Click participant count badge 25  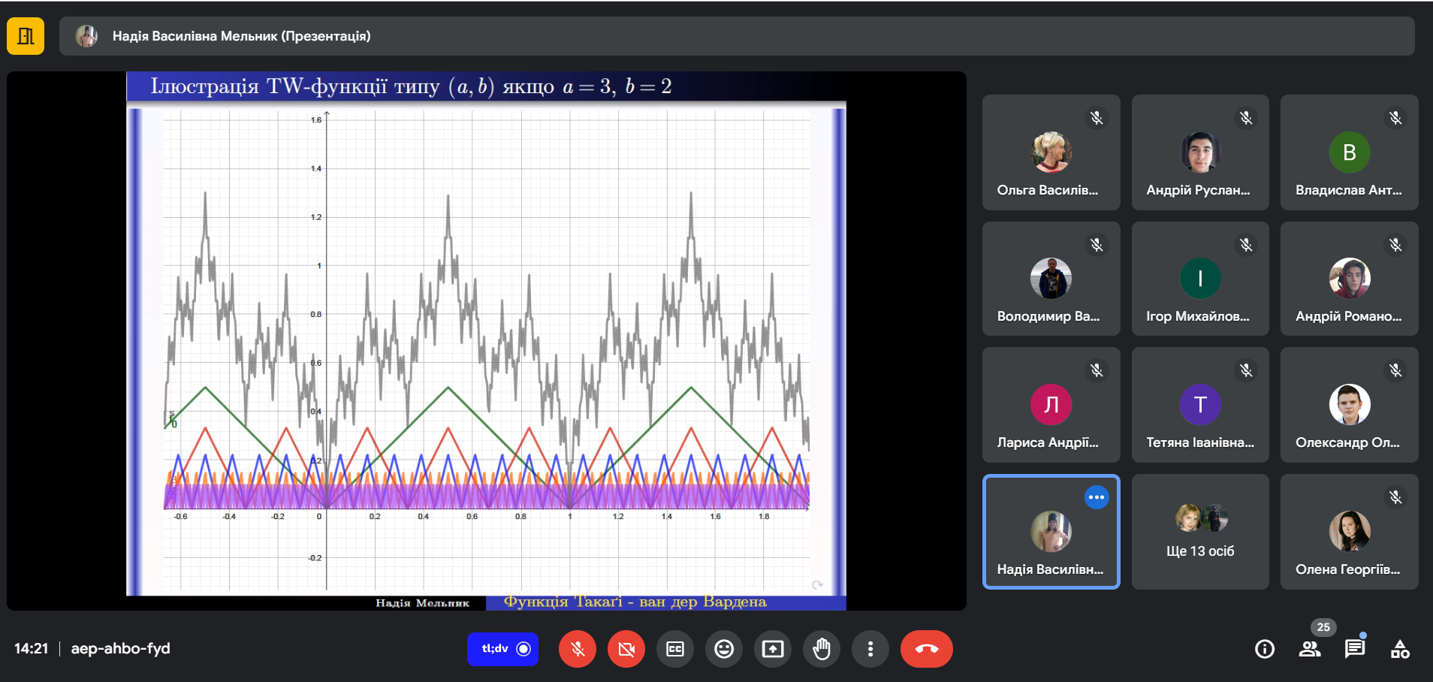point(1323,627)
